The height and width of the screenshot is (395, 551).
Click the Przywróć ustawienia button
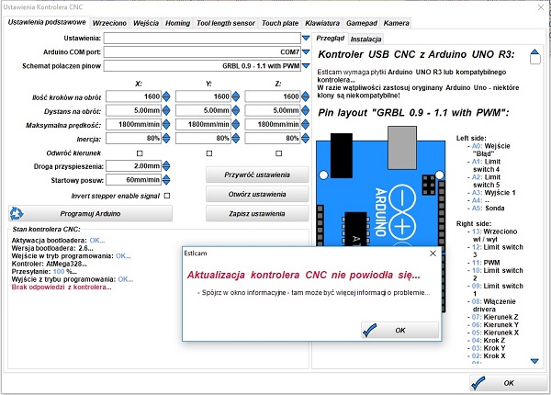tap(257, 175)
